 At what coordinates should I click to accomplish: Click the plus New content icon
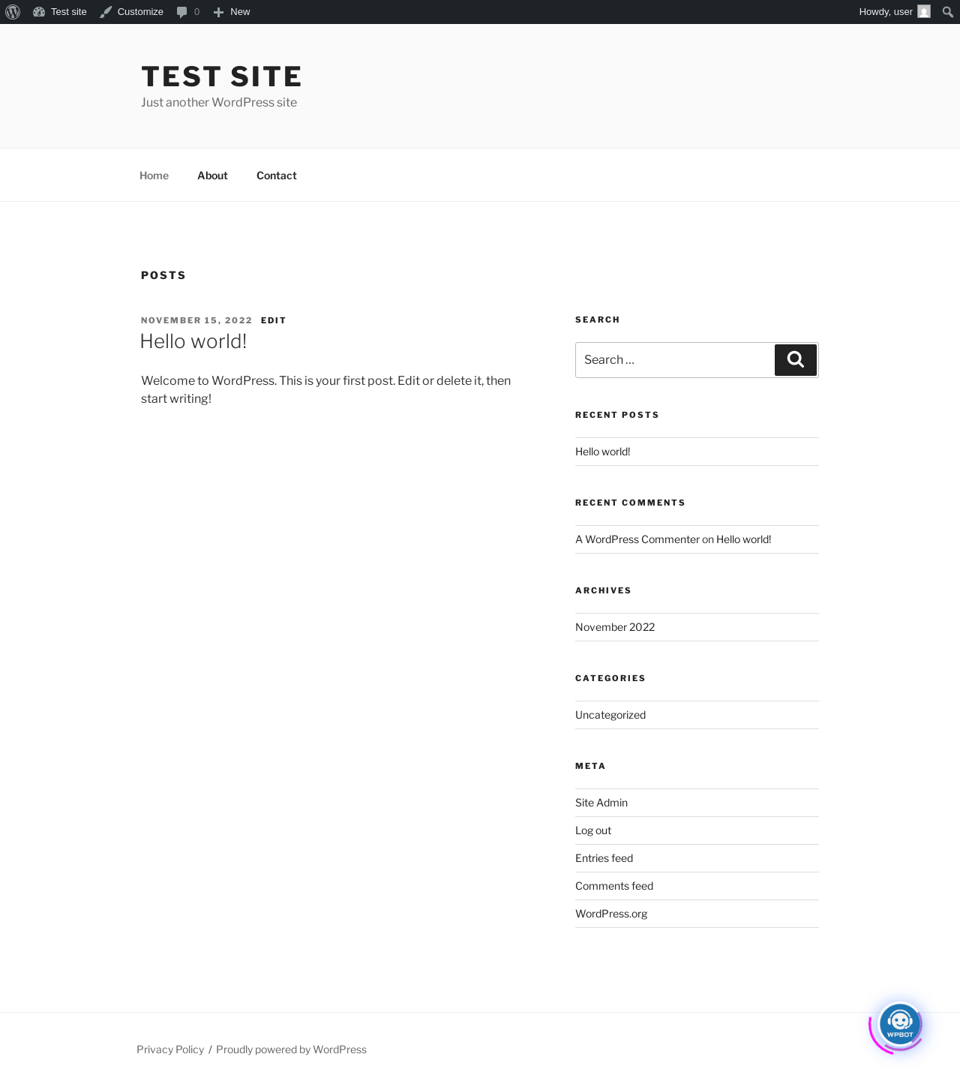click(x=218, y=12)
